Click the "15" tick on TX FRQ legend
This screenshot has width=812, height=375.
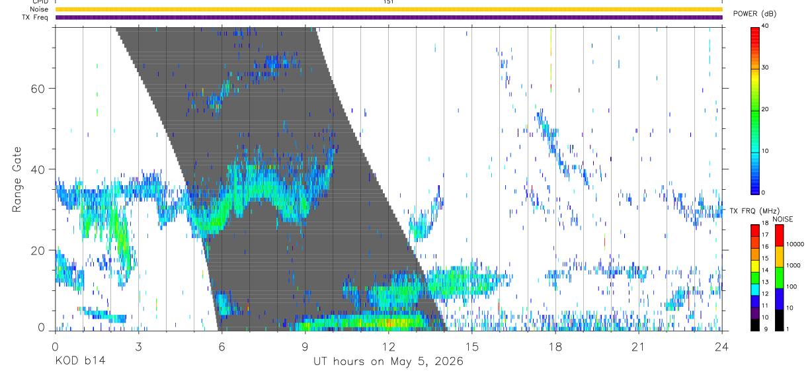765,259
